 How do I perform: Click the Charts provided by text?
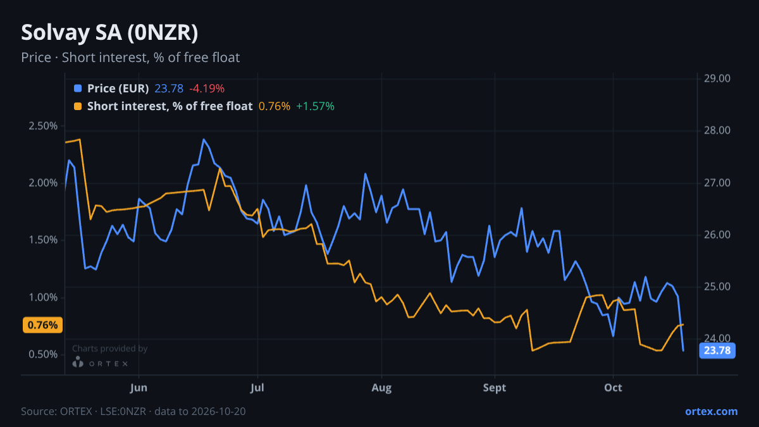click(x=110, y=348)
